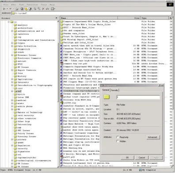This screenshot has height=173, width=175.
Task: Click the folder icon for 'supremecourtdec'
Action: [15, 158]
